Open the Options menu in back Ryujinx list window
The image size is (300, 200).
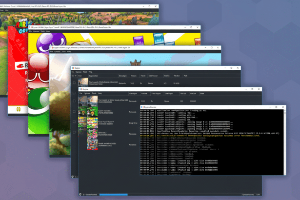tap(79, 72)
